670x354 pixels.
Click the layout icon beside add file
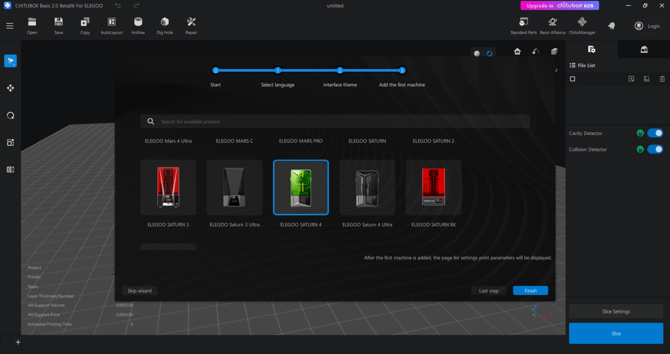click(647, 79)
